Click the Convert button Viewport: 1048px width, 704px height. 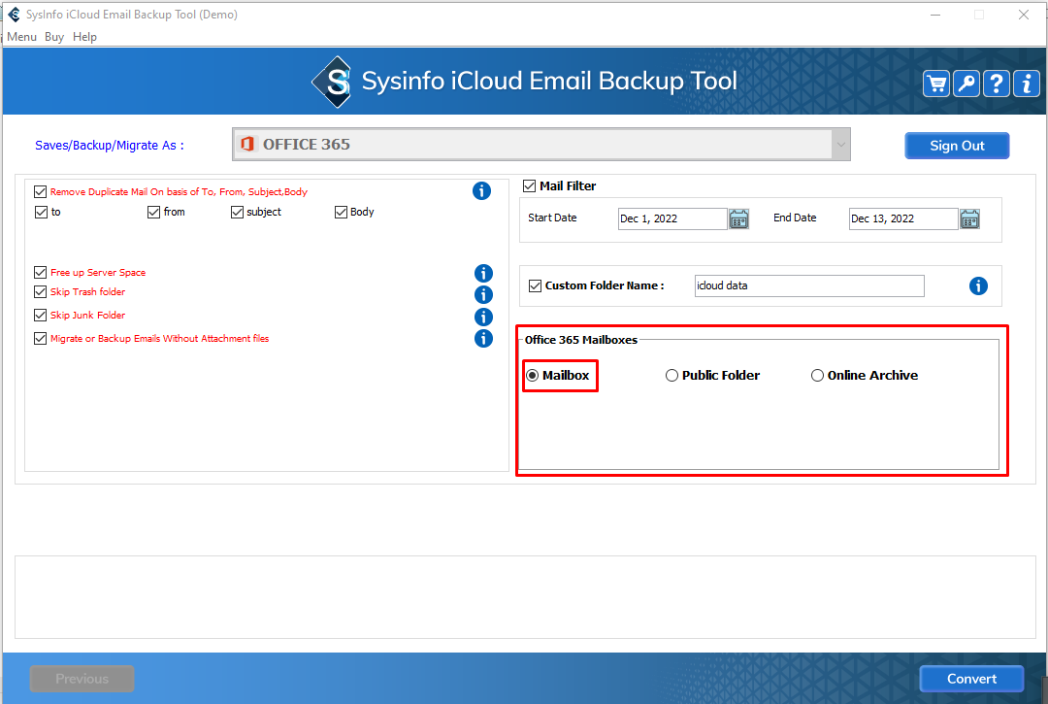click(971, 679)
